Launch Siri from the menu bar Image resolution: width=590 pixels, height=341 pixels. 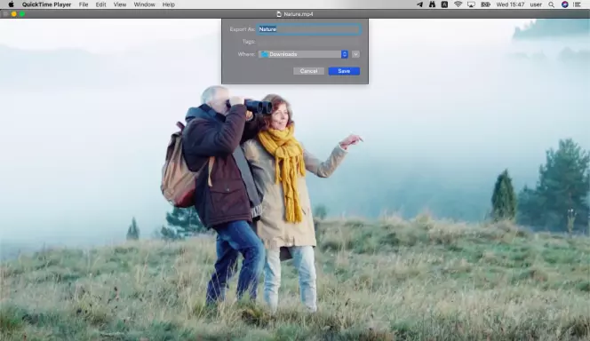564,4
